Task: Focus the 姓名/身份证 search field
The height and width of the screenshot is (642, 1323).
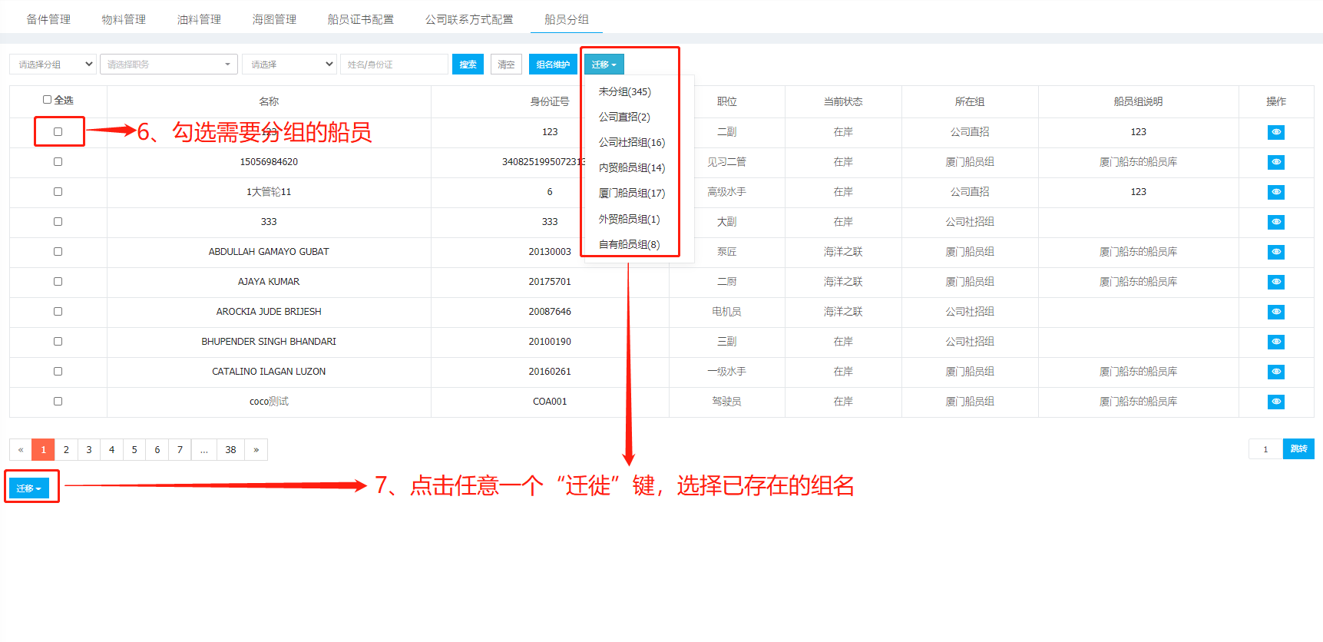Action: point(394,65)
